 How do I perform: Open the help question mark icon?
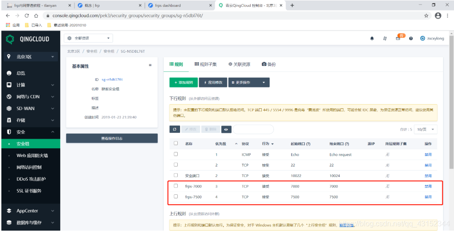pos(411,38)
